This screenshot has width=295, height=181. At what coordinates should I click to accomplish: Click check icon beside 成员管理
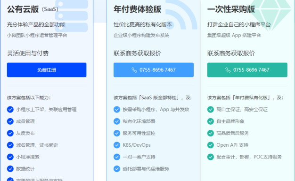pos(10,121)
